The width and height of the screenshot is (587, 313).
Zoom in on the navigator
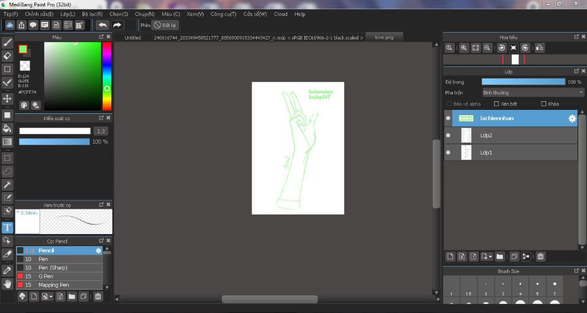coord(463,48)
